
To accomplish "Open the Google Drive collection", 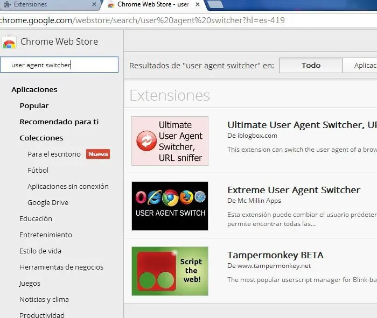I will (48, 202).
